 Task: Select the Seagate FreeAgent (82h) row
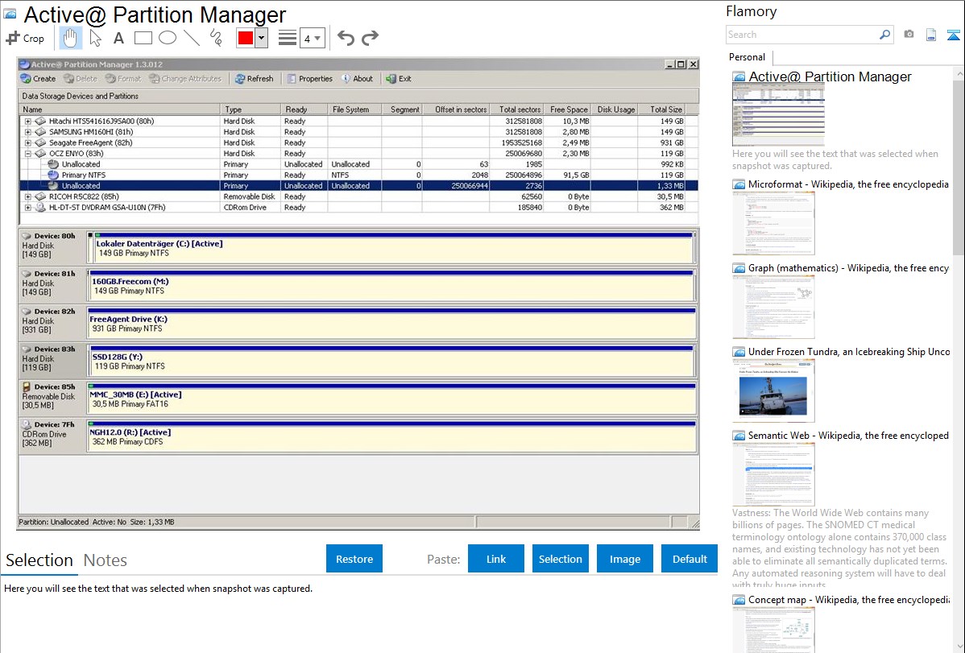click(358, 143)
